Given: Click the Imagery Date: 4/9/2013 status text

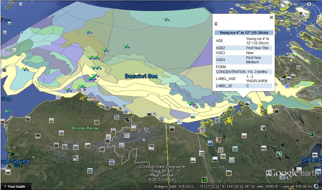Looking at the screenshot, I should 174,186.
